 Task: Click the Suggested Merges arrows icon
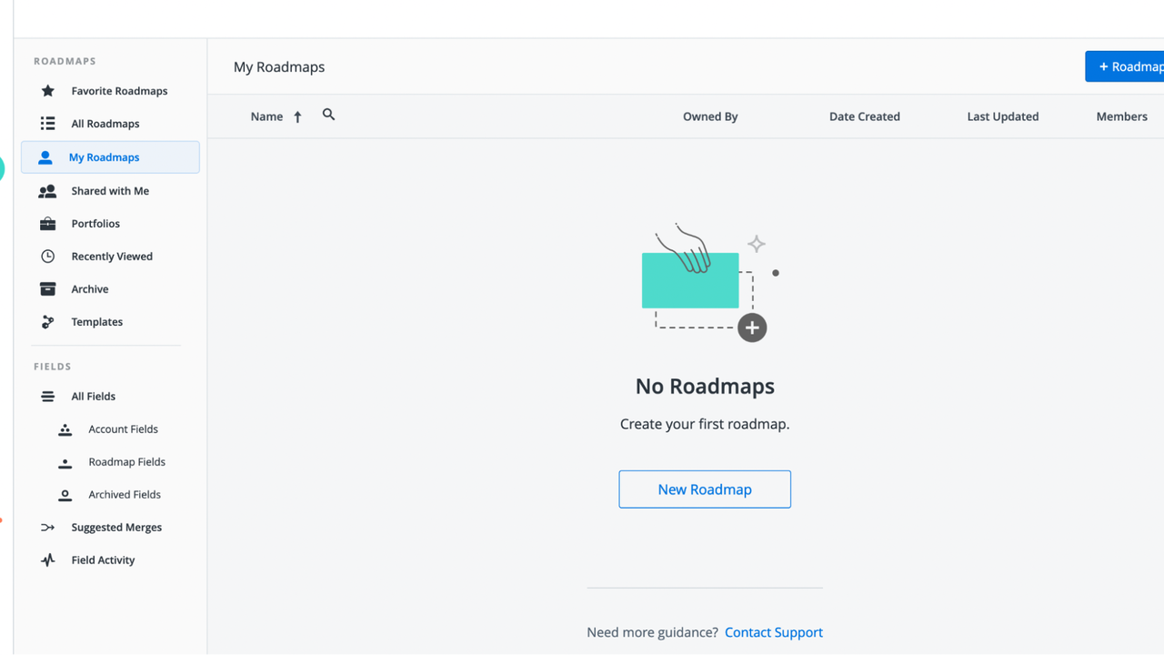pyautogui.click(x=46, y=527)
